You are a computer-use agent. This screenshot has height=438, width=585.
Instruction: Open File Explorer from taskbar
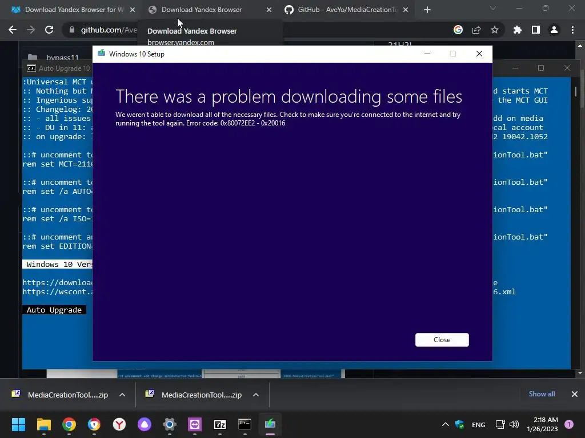pyautogui.click(x=43, y=424)
